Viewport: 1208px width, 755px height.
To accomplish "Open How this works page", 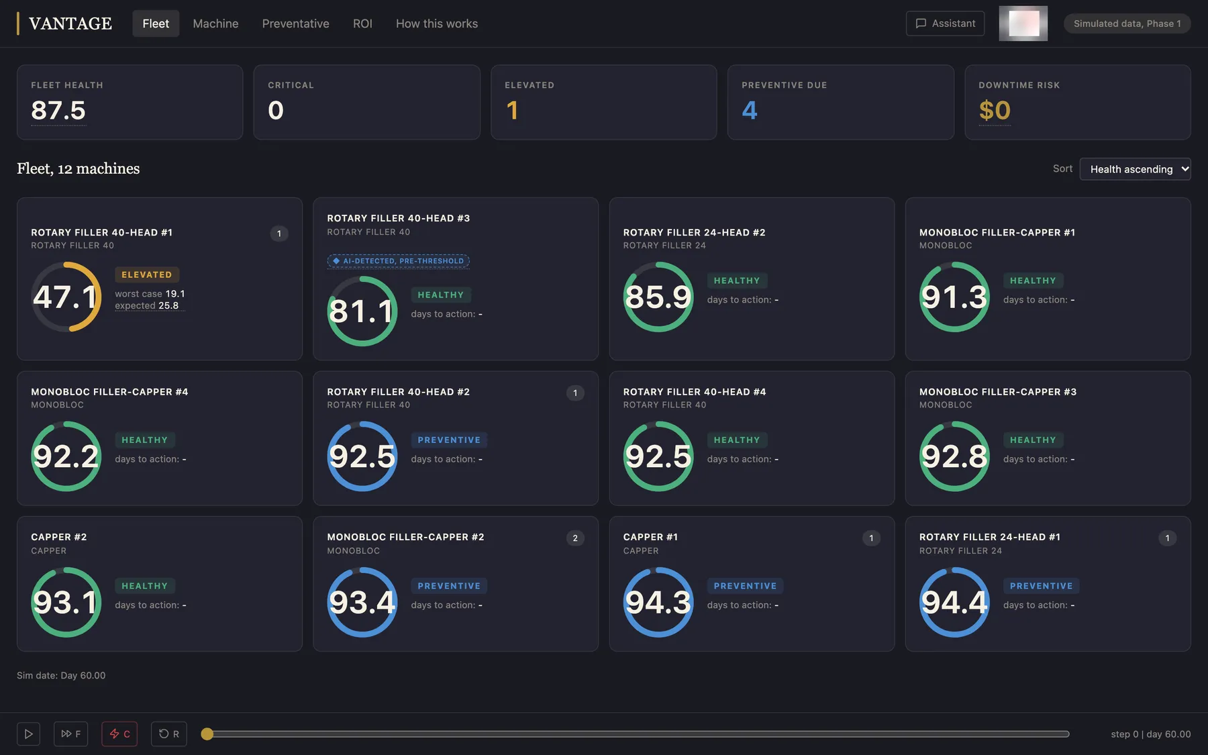I will click(x=437, y=23).
